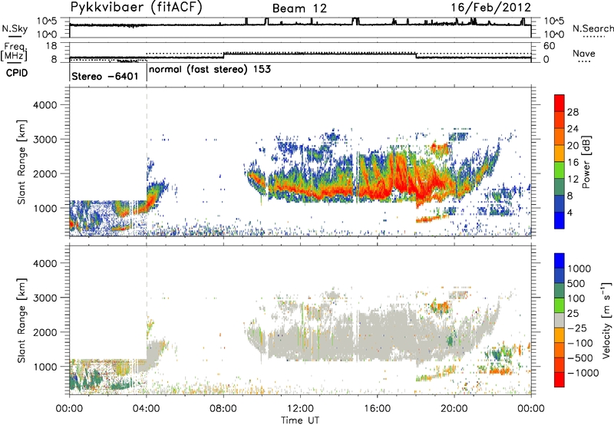The height and width of the screenshot is (425, 614).
Task: Click 'Slant Range [km]' label of power panel
Action: (21, 162)
